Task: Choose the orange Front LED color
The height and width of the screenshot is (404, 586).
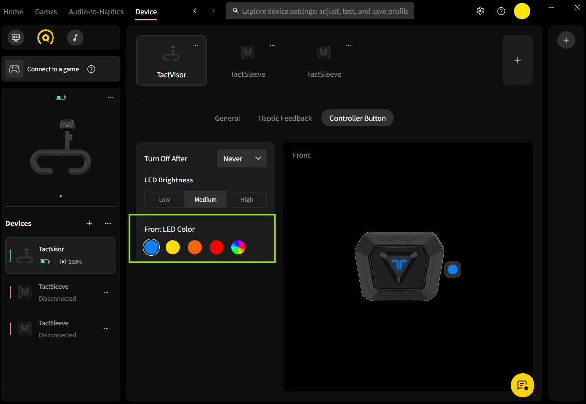Action: tap(194, 247)
